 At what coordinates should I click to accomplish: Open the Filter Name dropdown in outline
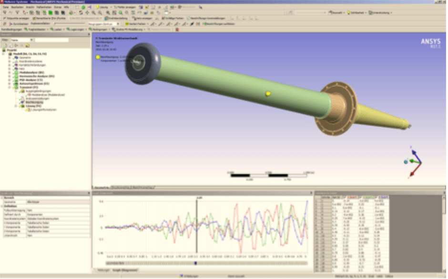pos(22,40)
